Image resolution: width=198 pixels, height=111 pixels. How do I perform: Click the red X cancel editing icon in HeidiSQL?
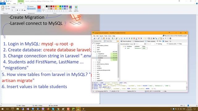[139, 38]
